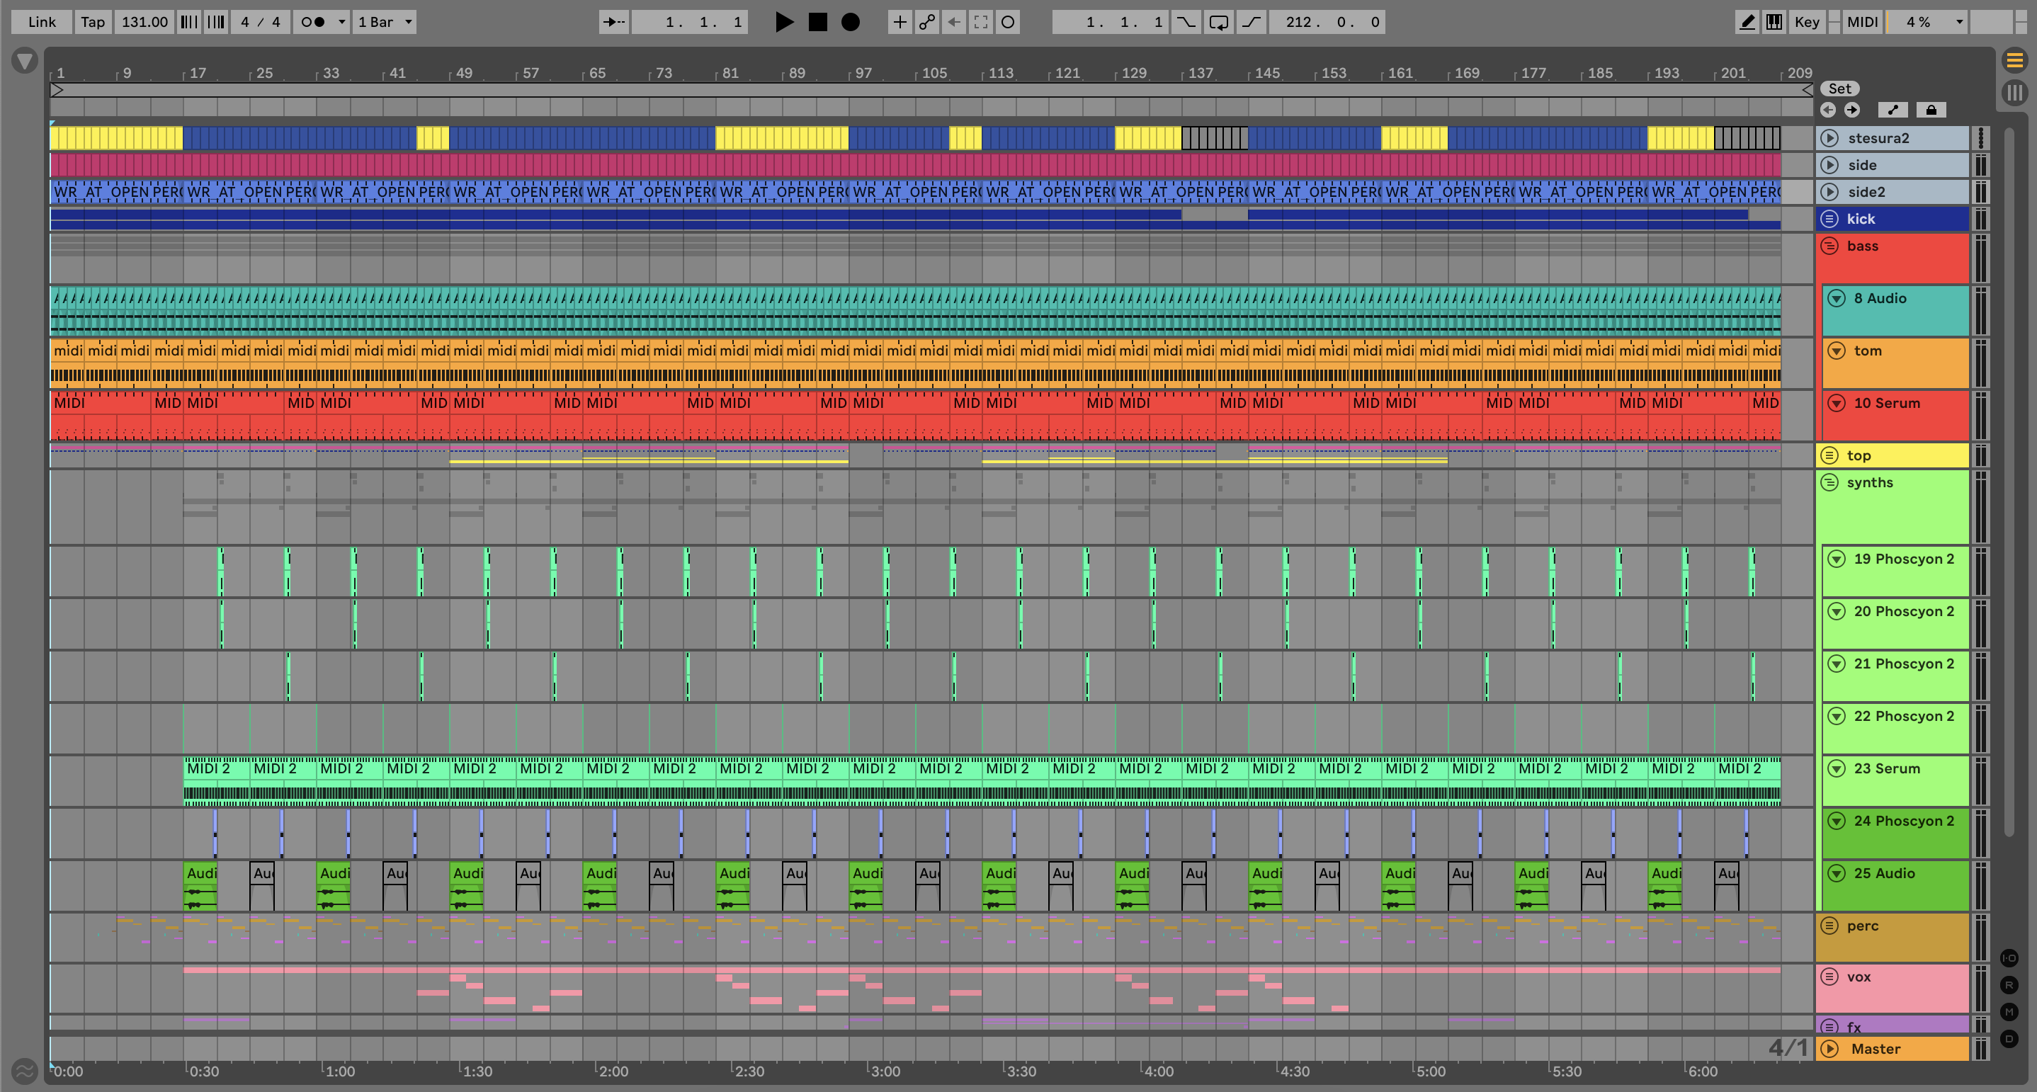Toggle Automation Arm link icon
The width and height of the screenshot is (2037, 1092).
point(926,22)
